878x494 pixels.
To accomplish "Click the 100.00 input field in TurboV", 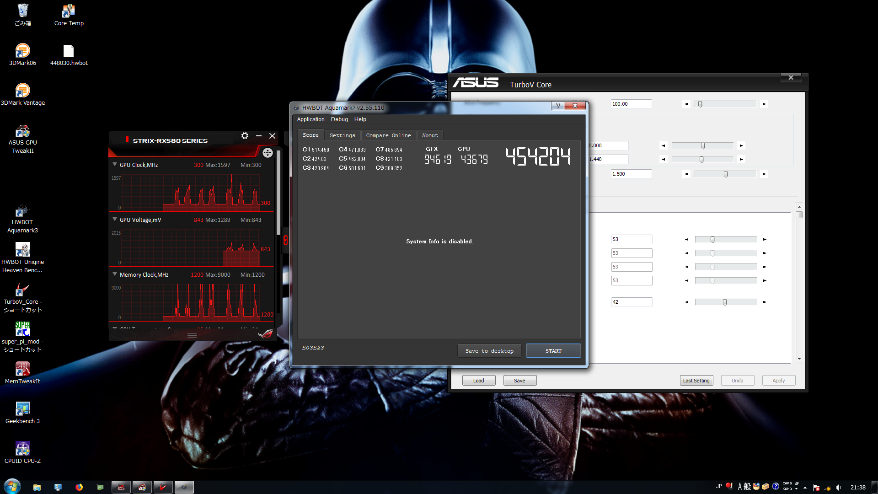I will click(x=632, y=104).
